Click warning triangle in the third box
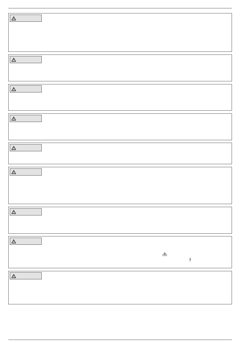 pos(14,89)
